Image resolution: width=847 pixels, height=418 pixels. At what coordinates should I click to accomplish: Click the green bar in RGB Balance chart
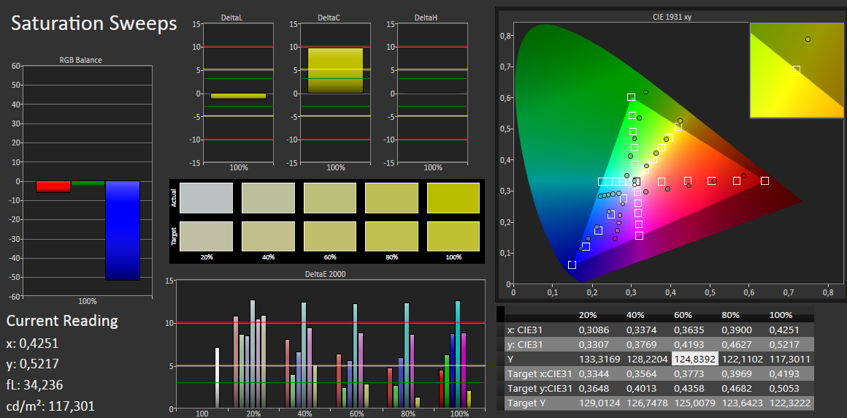(88, 183)
